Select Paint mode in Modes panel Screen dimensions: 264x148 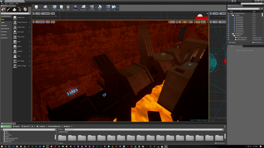[9, 10]
